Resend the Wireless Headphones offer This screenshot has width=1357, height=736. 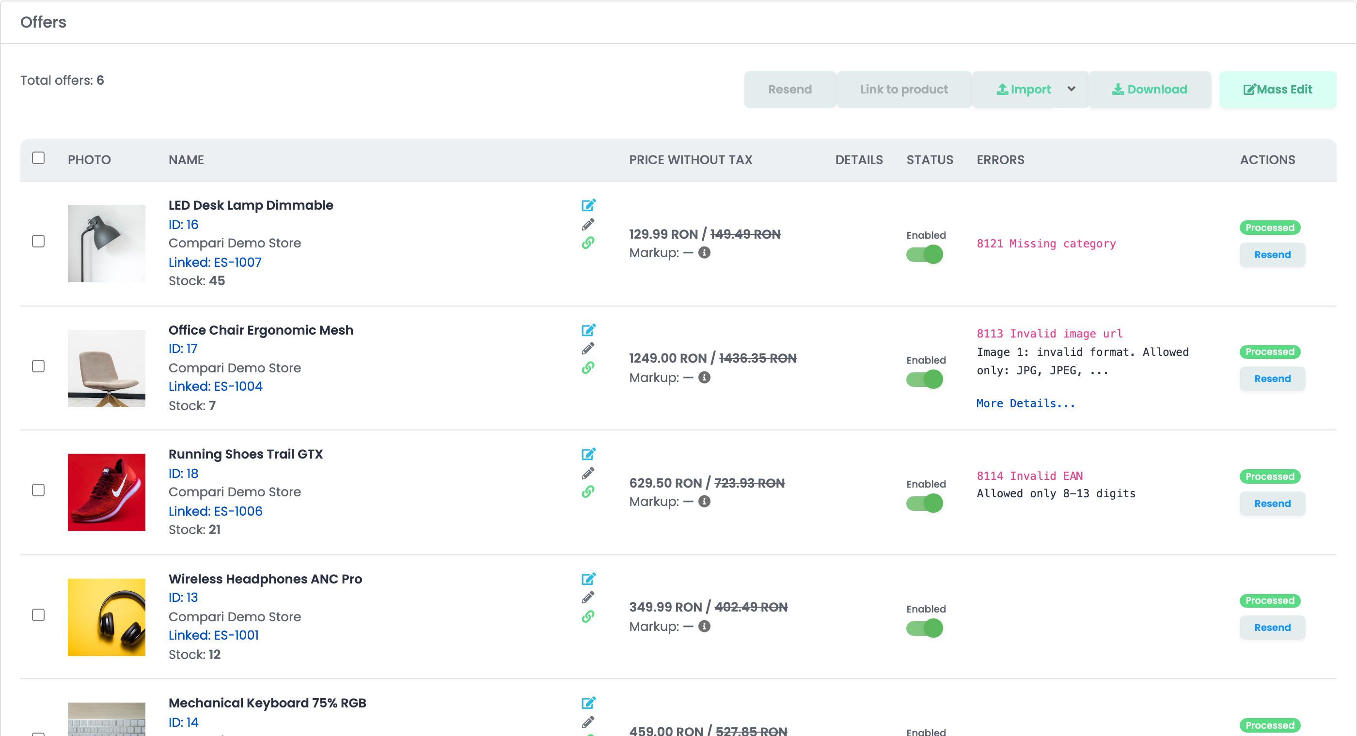(x=1272, y=628)
